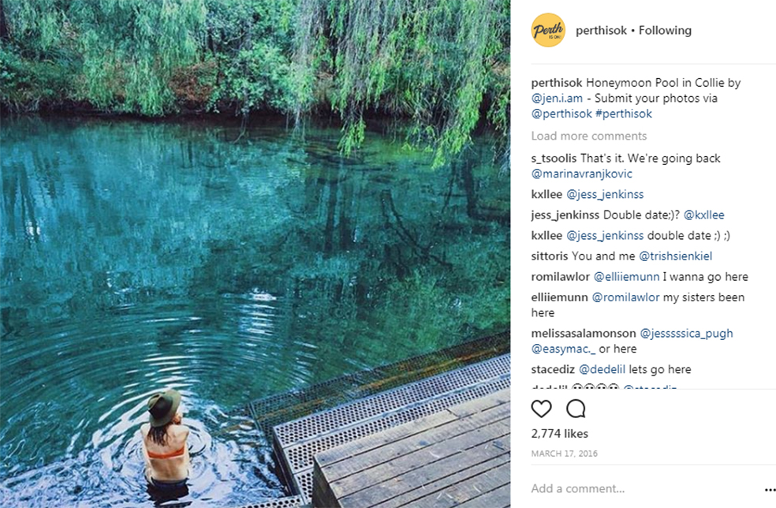Click the @elliiemunn mention
This screenshot has height=508, width=776.
626,277
